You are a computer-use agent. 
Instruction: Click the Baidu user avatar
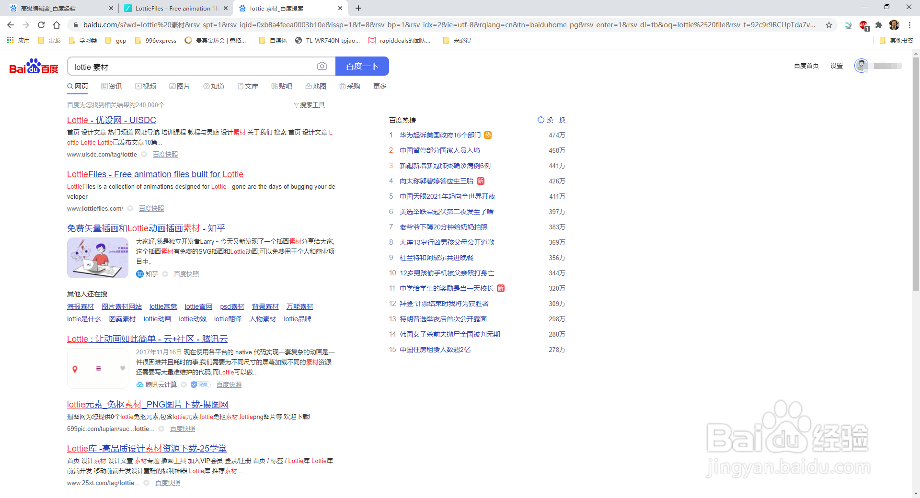coord(862,66)
